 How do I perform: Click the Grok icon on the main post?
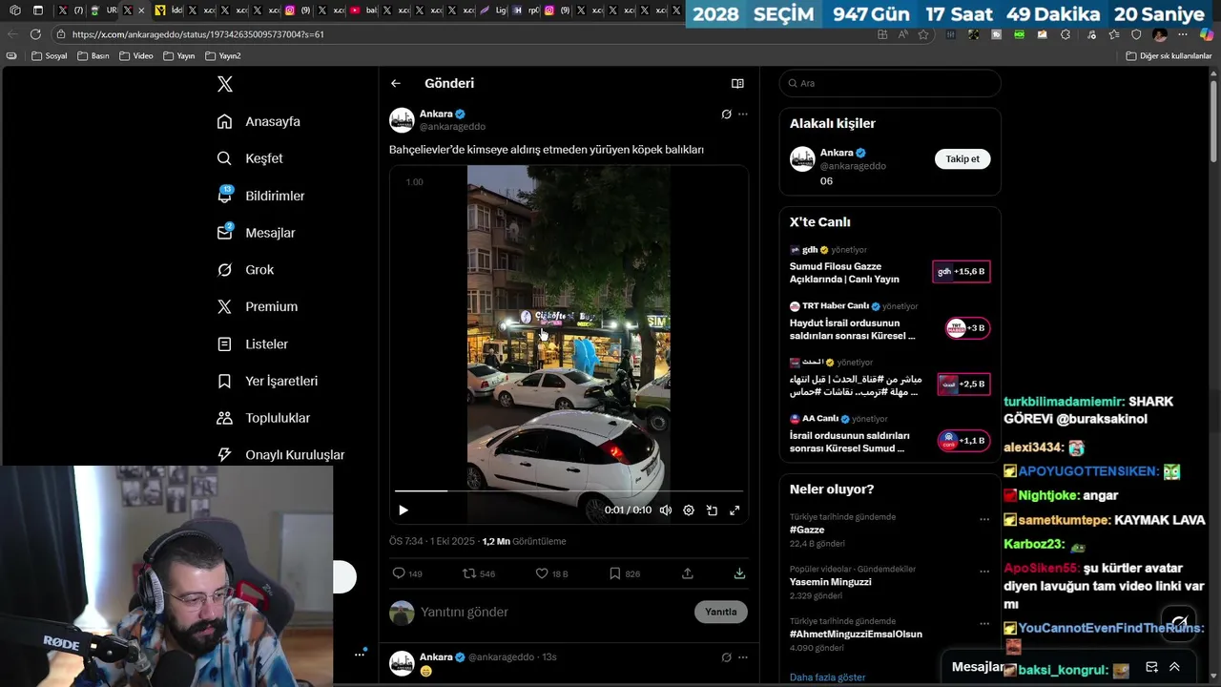click(x=726, y=114)
